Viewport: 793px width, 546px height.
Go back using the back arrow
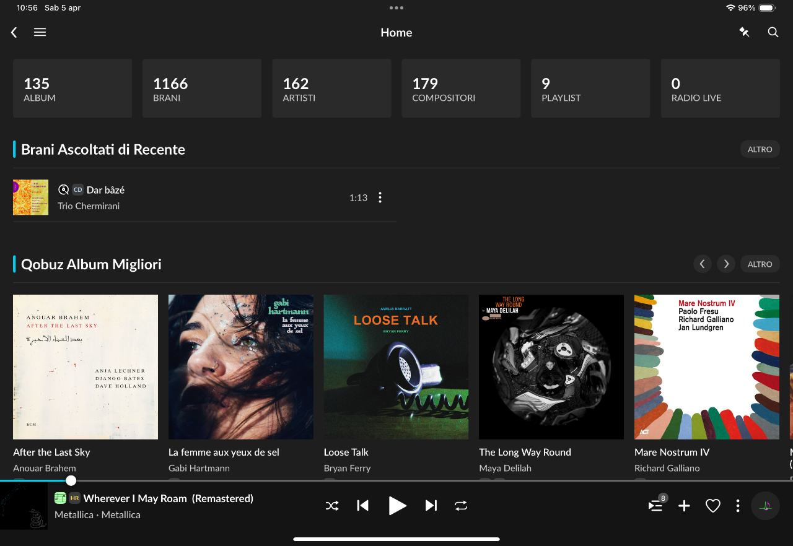[14, 32]
